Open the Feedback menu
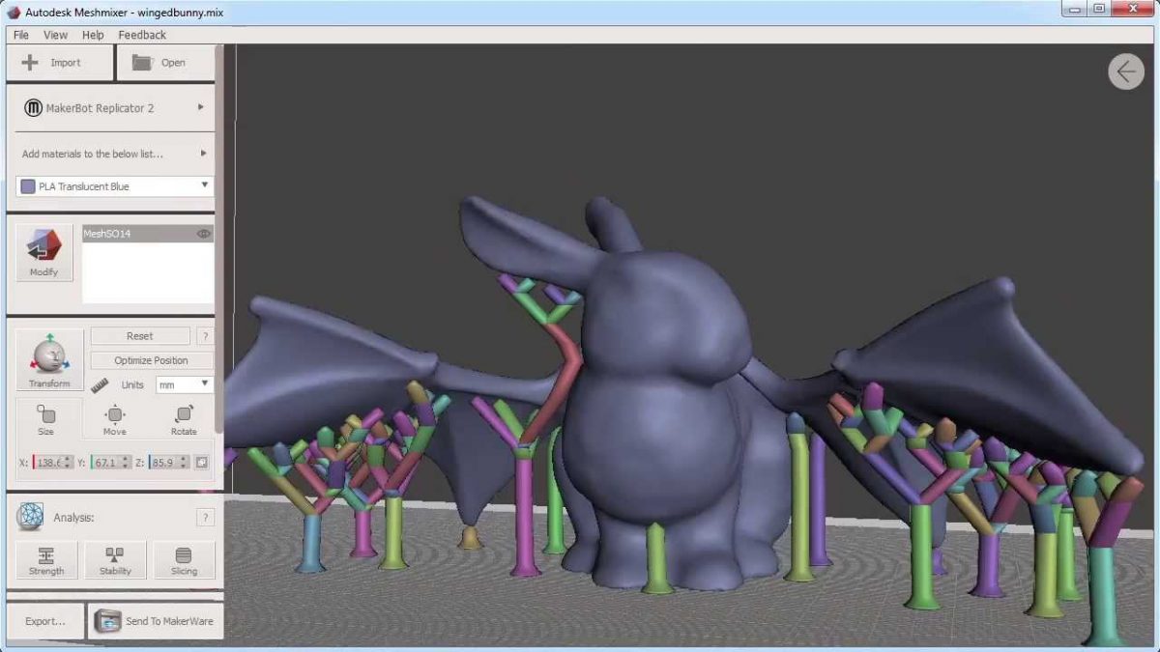 (x=141, y=35)
